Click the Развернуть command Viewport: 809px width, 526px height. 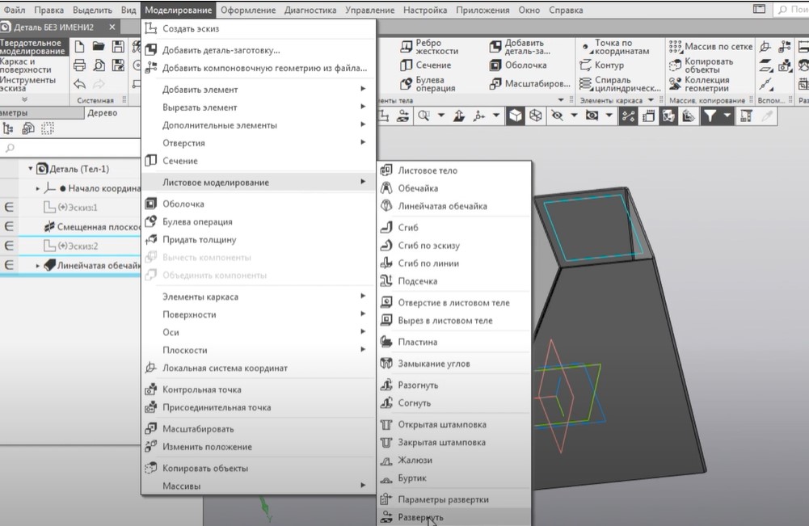[454, 517]
